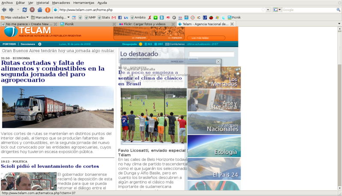Close the Telam - Agencia Nacional tab
The image size is (342, 196).
[232, 24]
